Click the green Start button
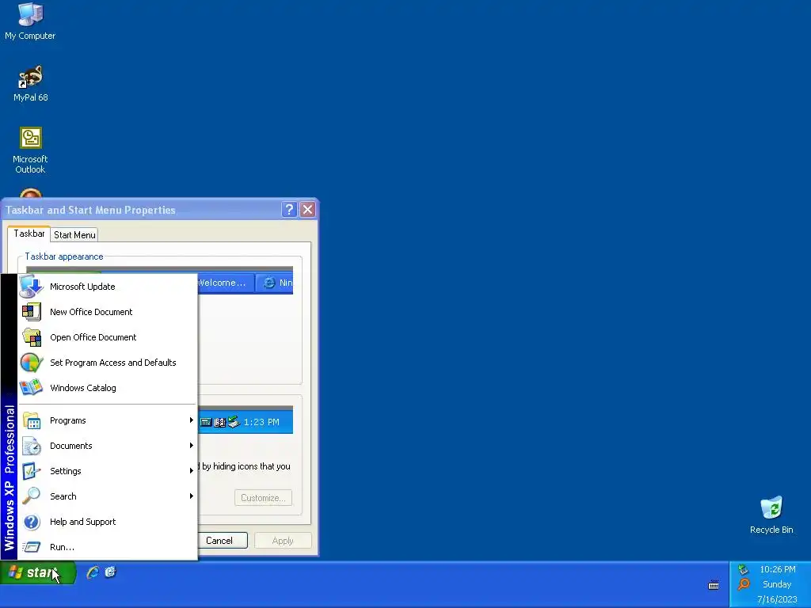The width and height of the screenshot is (811, 608). (37, 572)
